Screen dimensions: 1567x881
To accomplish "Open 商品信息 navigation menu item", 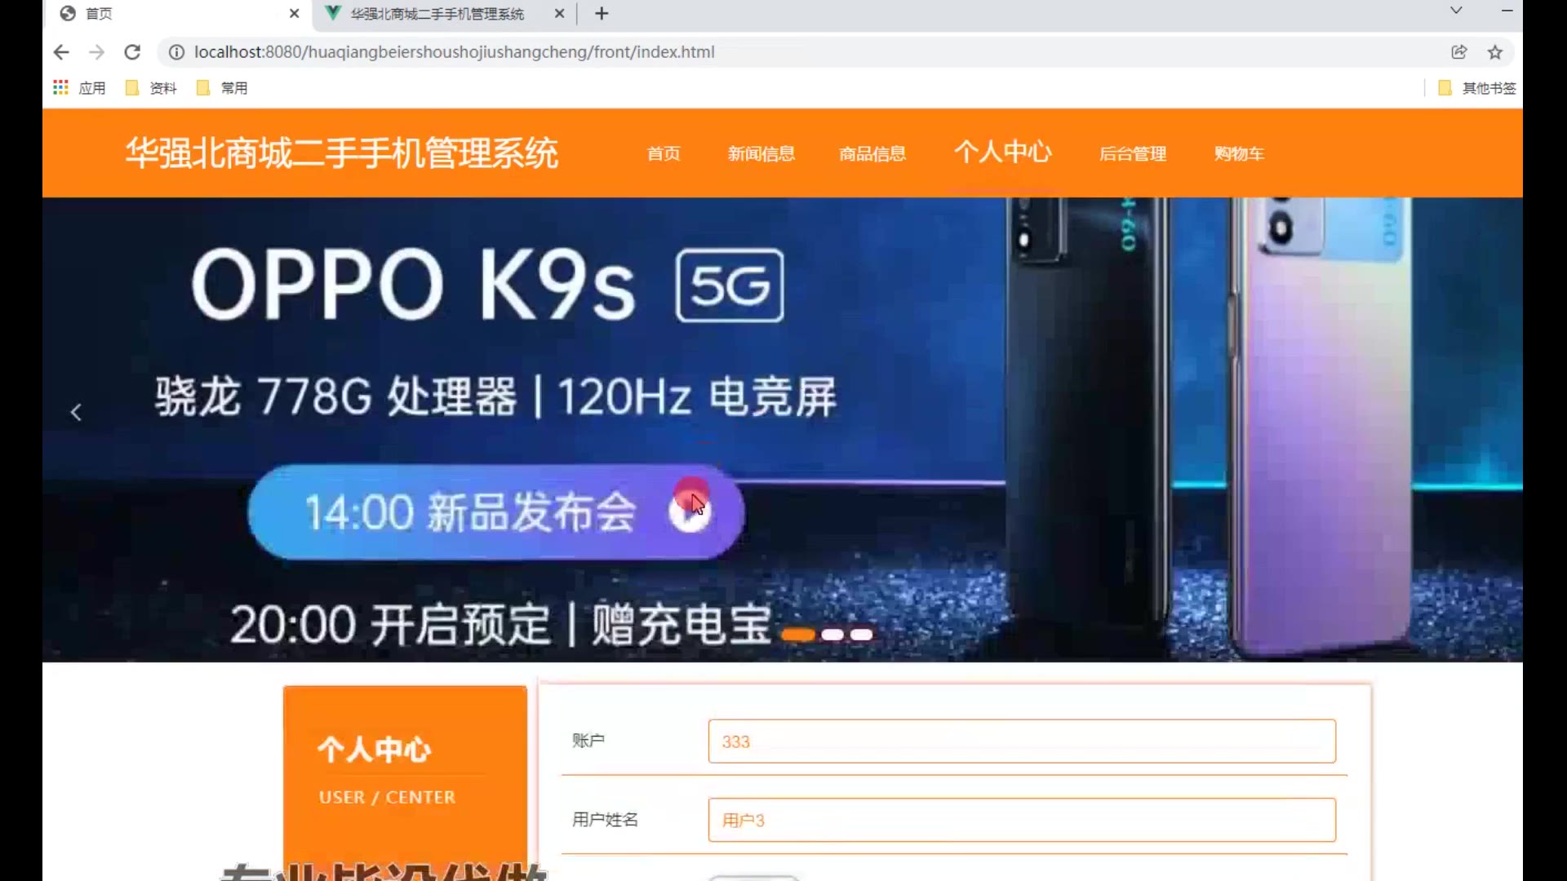I will click(x=872, y=153).
